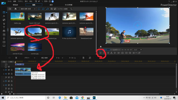Click the preview scrub bar marker
The height and width of the screenshot is (100, 178).
pyautogui.click(x=101, y=46)
